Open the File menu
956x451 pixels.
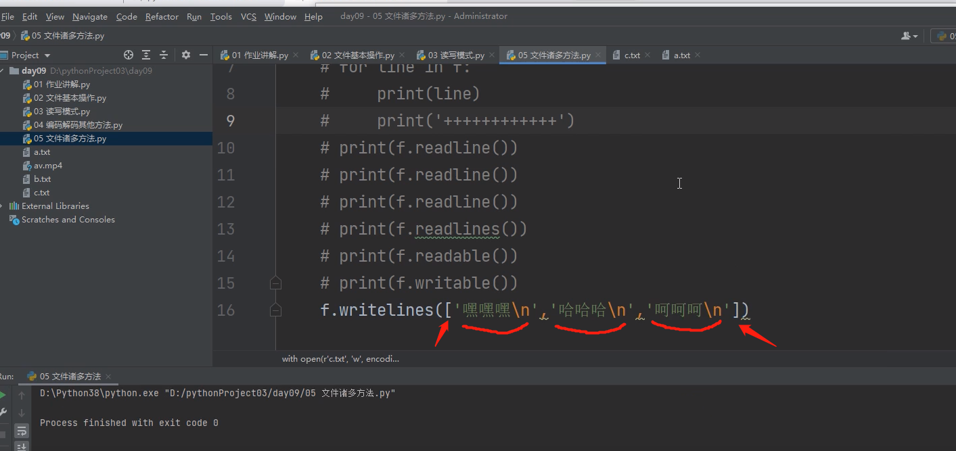pos(7,16)
